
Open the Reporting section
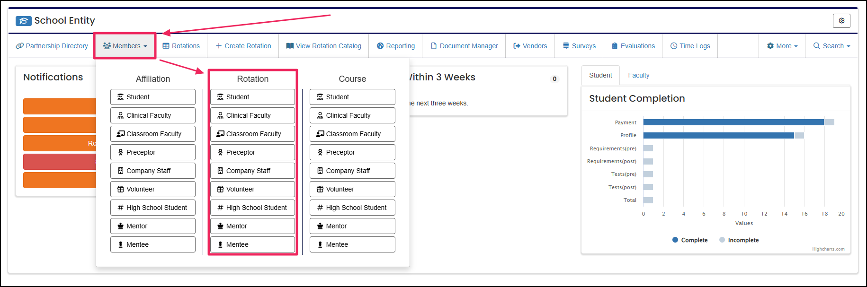point(396,46)
